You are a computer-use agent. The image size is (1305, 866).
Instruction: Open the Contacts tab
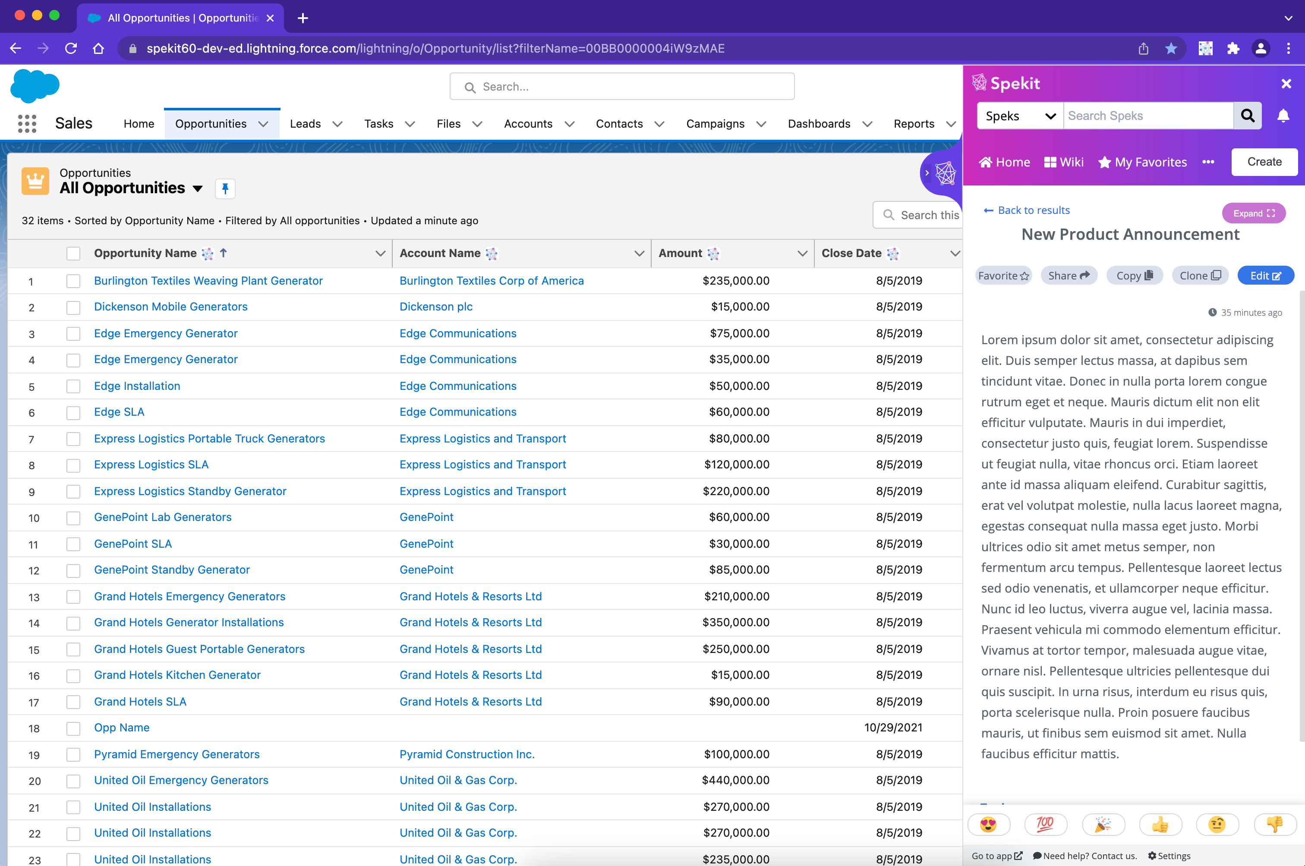click(619, 124)
